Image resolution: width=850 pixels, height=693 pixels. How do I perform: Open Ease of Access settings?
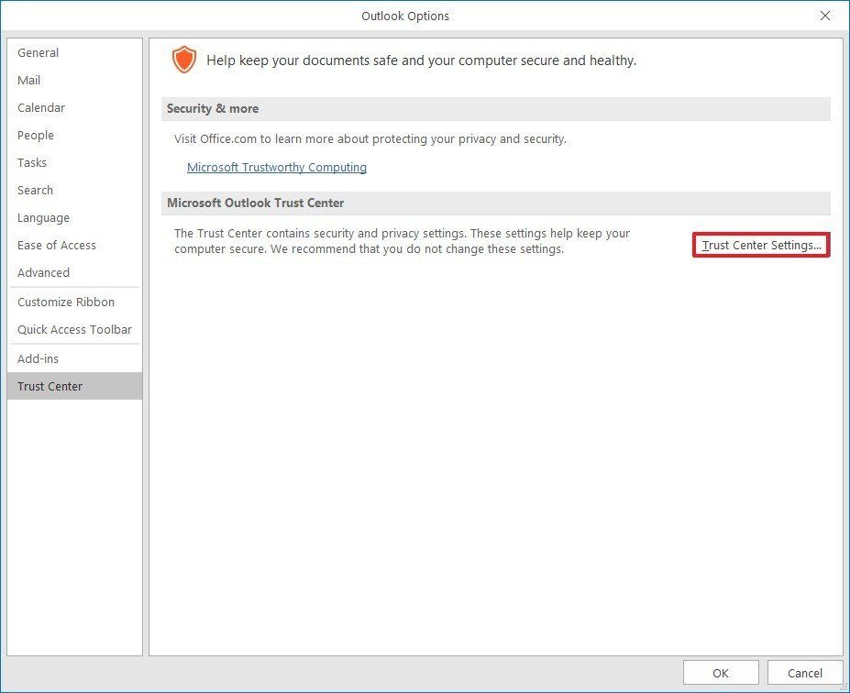coord(57,245)
